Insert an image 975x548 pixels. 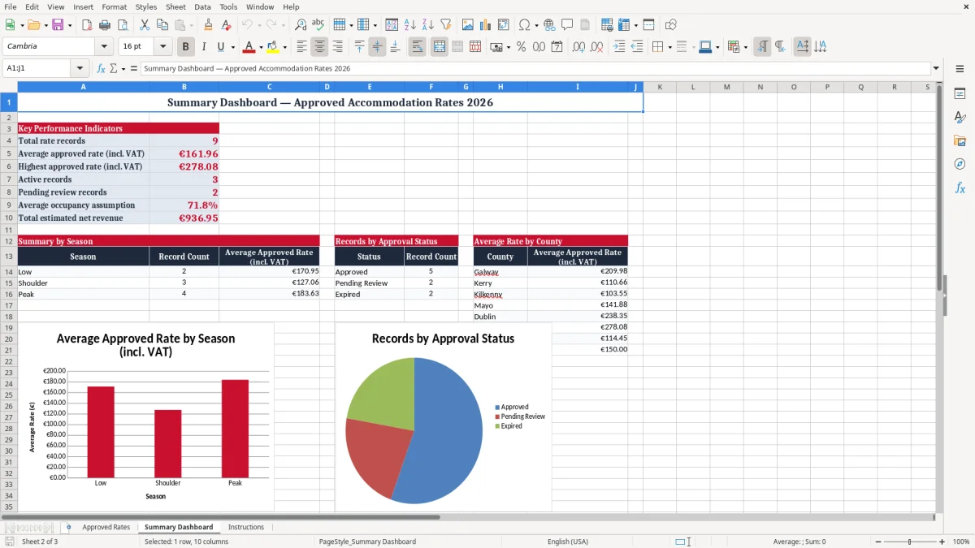(468, 25)
